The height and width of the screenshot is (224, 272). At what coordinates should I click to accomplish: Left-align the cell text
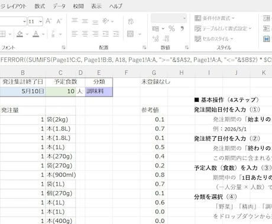coord(75,34)
